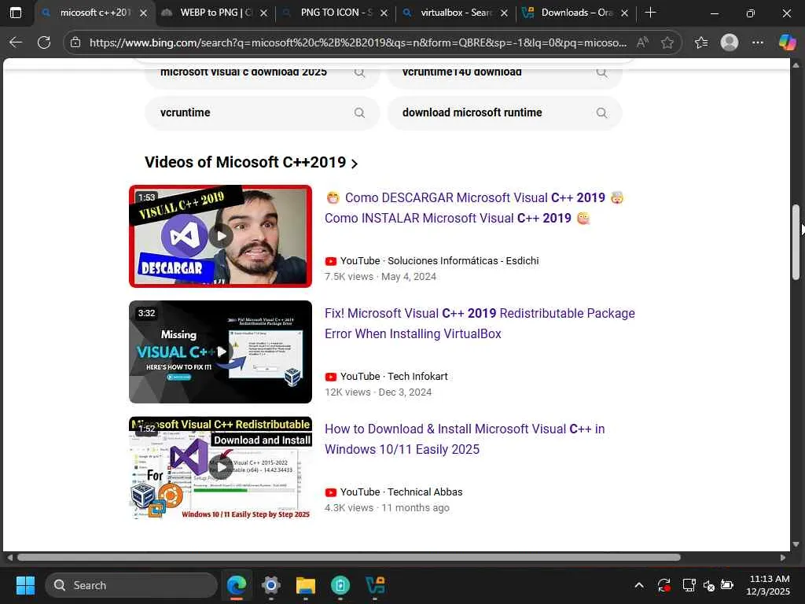Close the 'PNG TO ICON' tab
805x604 pixels.
click(x=384, y=13)
